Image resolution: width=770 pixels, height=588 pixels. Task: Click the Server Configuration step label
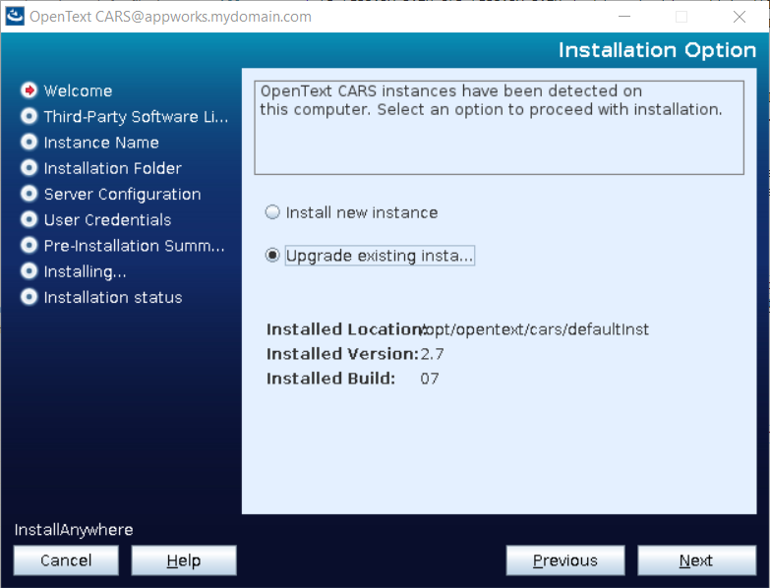(x=122, y=194)
